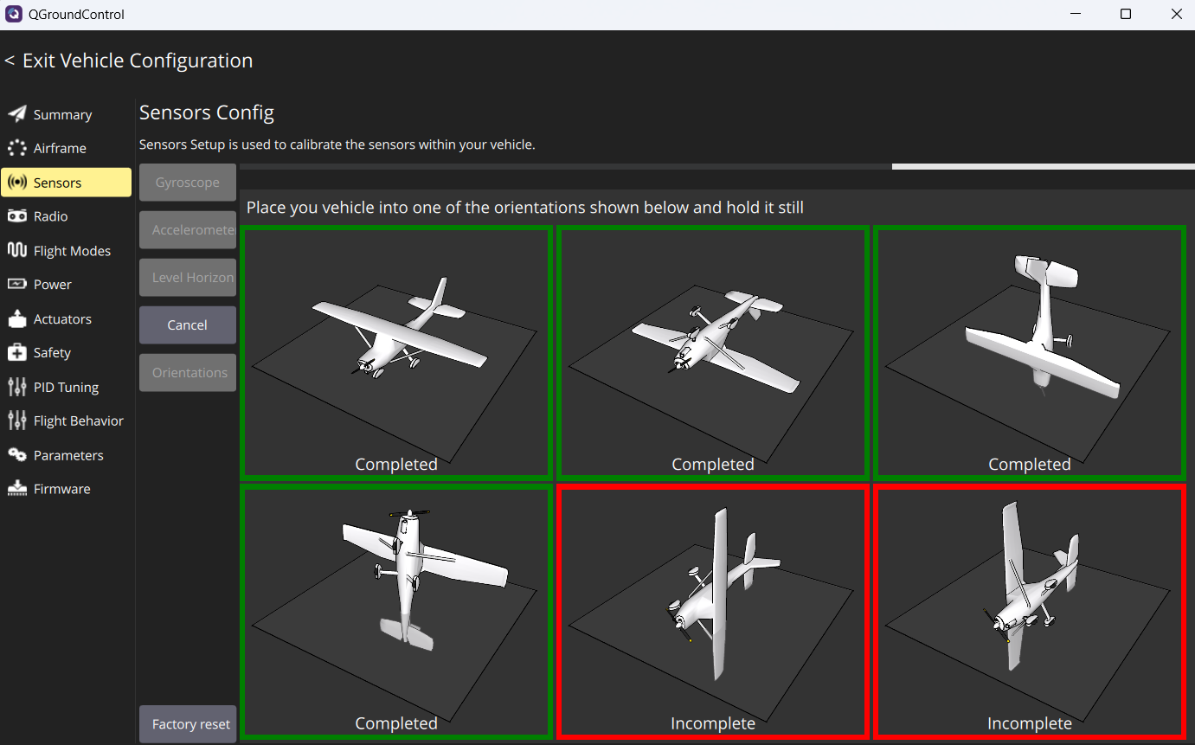Open the Firmware download icon
The width and height of the screenshot is (1195, 745).
click(x=16, y=489)
